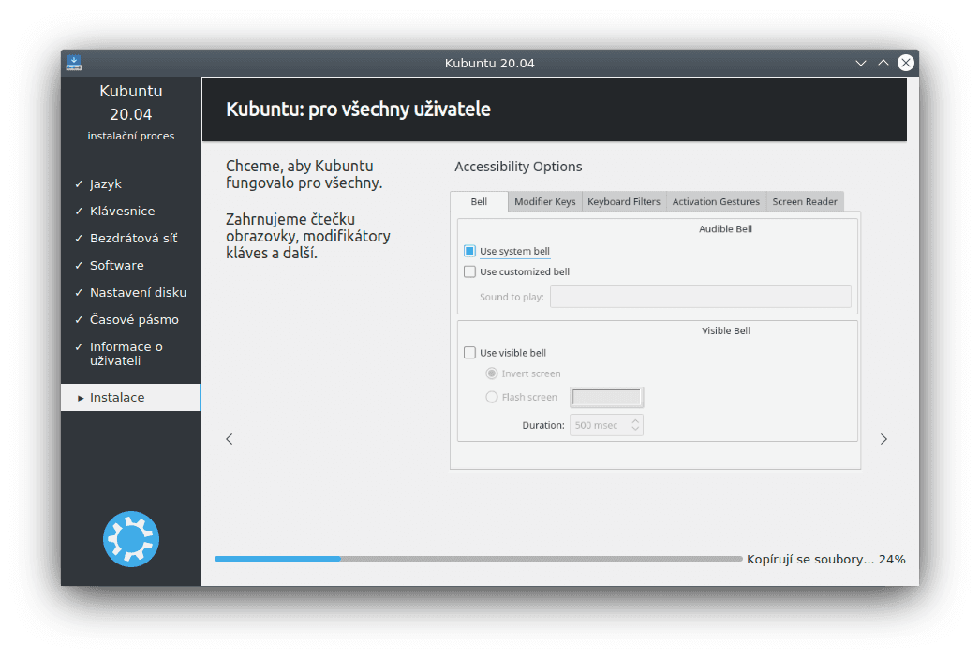Click the left navigation arrow
This screenshot has height=658, width=980.
pyautogui.click(x=229, y=438)
